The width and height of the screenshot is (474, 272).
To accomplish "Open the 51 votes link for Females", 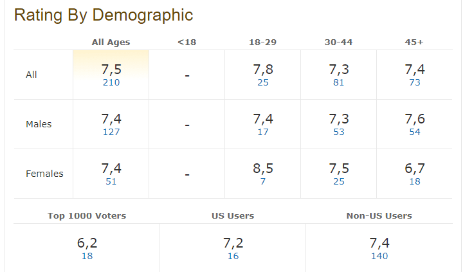I will [x=111, y=181].
